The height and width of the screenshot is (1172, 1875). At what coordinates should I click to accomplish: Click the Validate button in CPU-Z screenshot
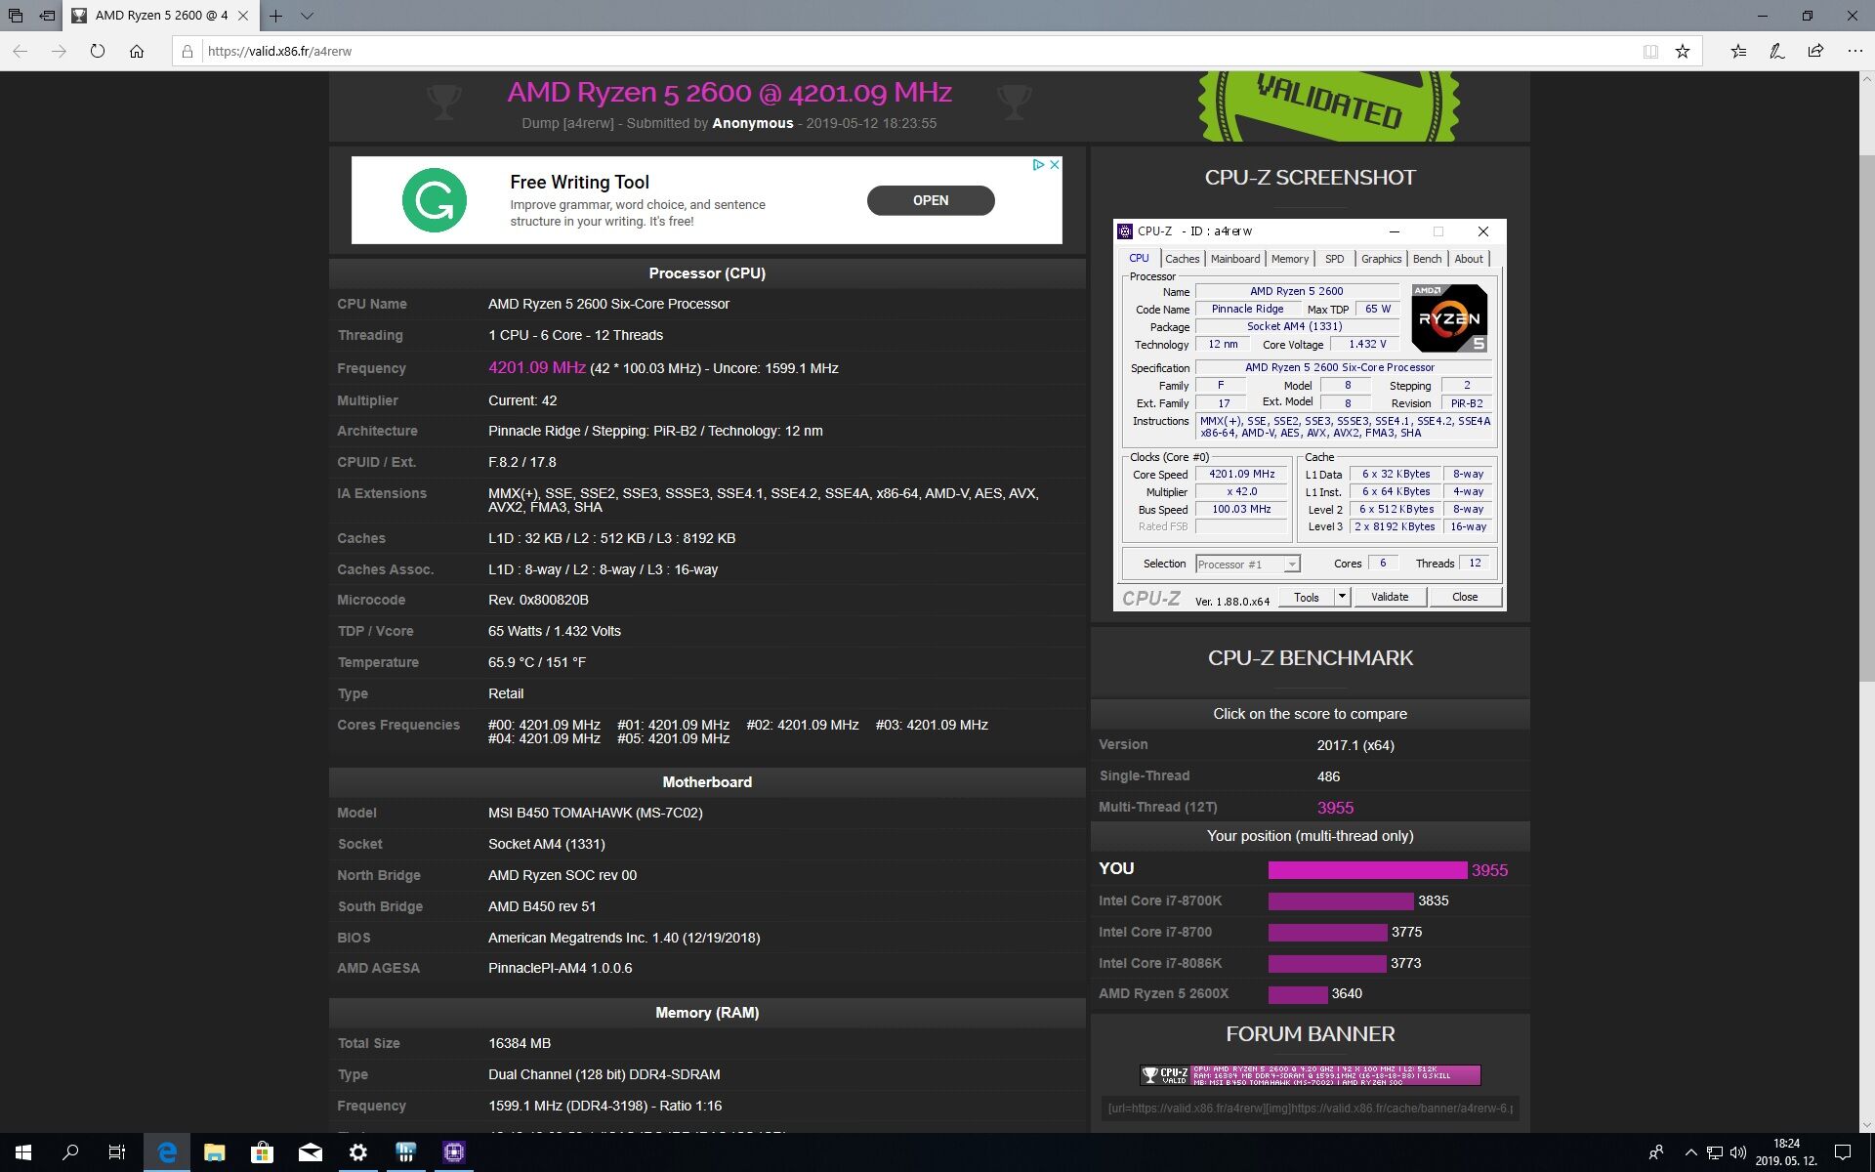tap(1390, 597)
